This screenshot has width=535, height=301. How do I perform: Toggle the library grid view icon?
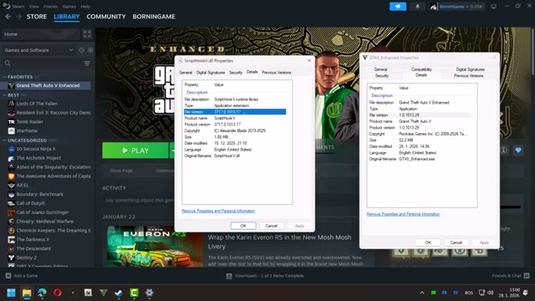pos(87,33)
